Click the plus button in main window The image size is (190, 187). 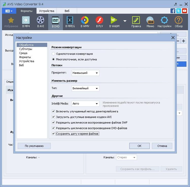(183, 41)
